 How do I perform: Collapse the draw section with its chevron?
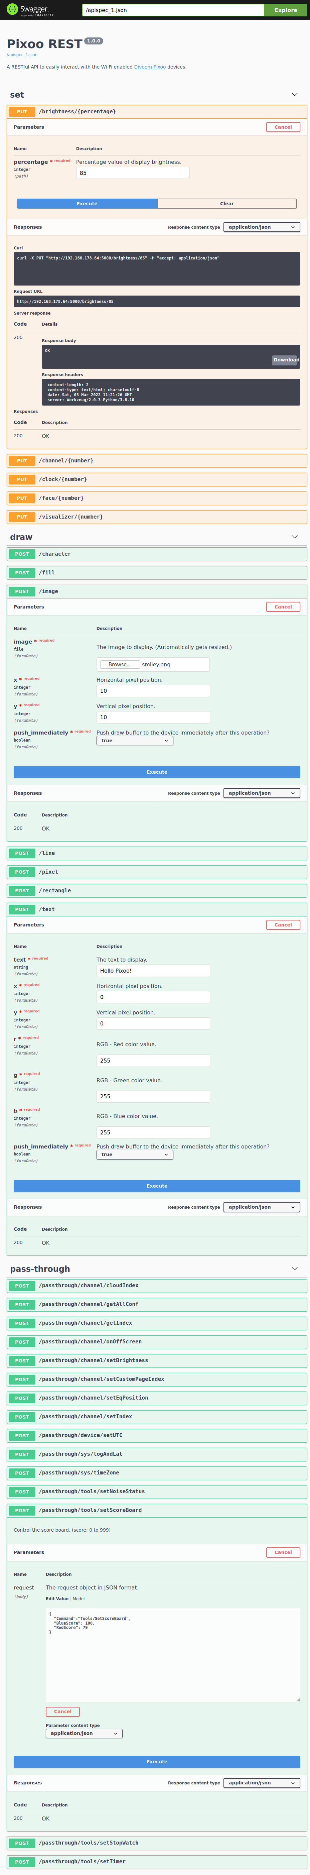click(x=294, y=537)
